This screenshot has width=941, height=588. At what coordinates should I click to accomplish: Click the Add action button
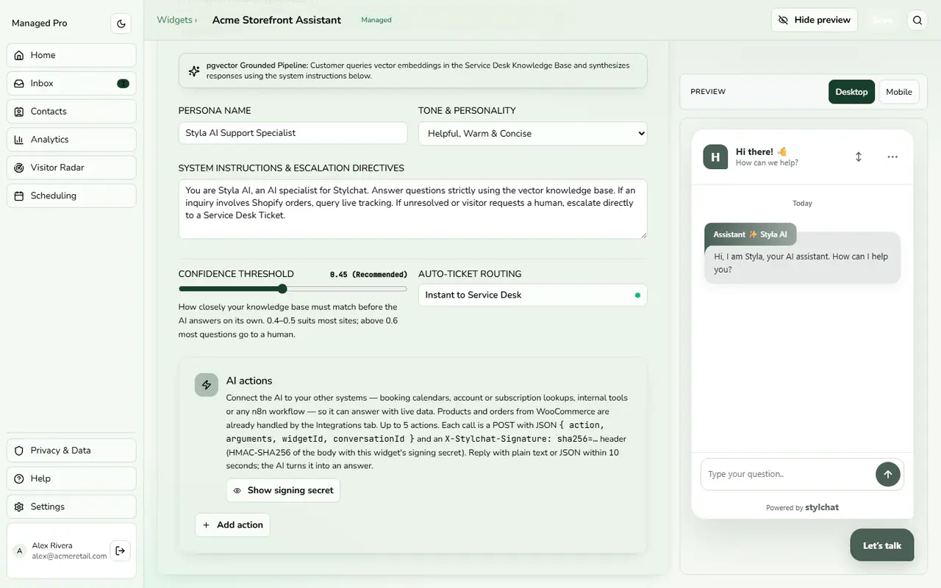pyautogui.click(x=232, y=525)
